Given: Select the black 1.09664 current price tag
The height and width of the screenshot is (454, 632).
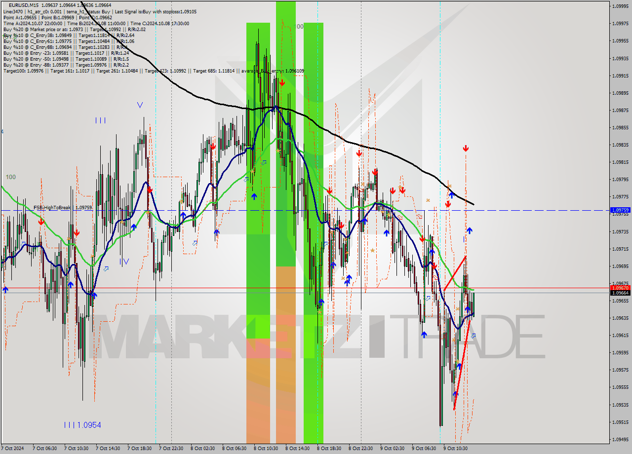Looking at the screenshot, I should [621, 293].
